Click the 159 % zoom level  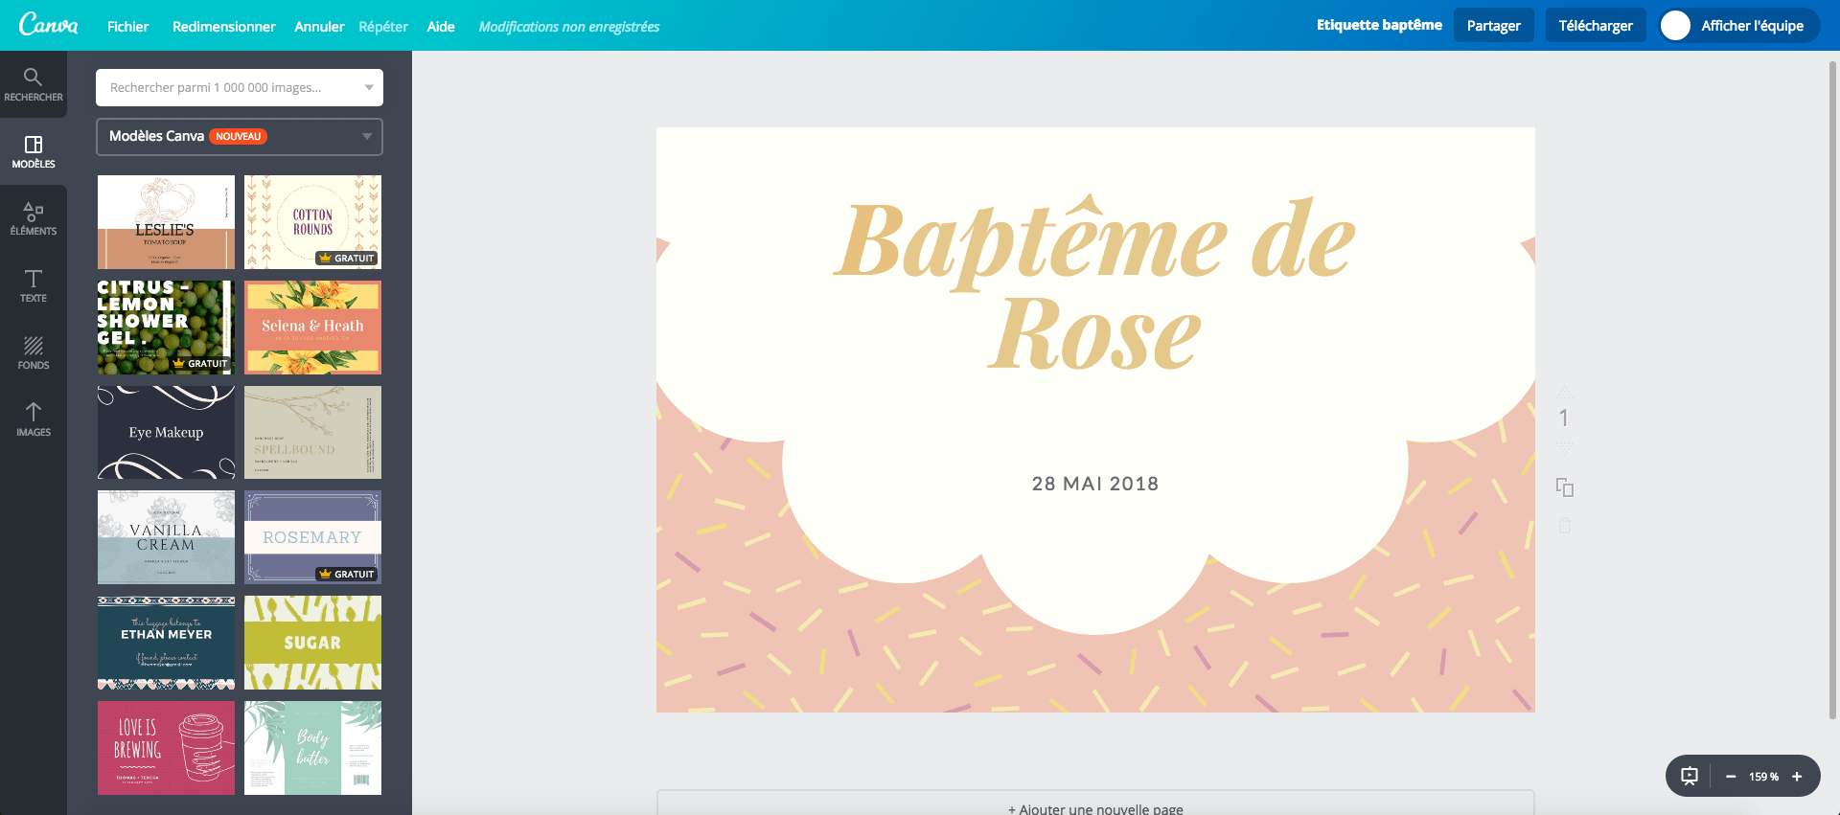pos(1763,777)
